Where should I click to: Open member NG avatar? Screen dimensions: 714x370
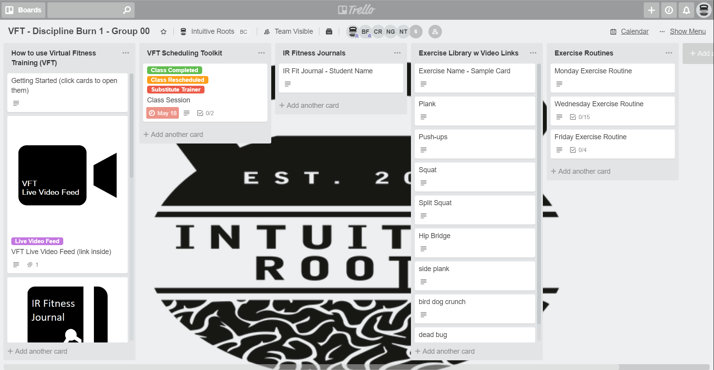coord(391,31)
